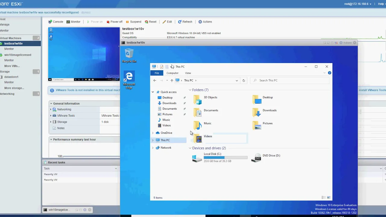
Task: Suspend the virtual machine
Action: 133,22
